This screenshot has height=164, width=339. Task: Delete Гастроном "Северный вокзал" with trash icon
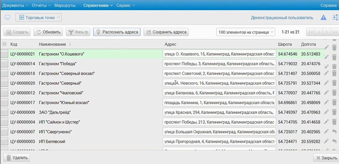pyautogui.click(x=334, y=74)
